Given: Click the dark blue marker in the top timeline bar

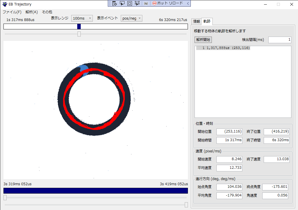Looking at the screenshot, I should coord(79,27).
